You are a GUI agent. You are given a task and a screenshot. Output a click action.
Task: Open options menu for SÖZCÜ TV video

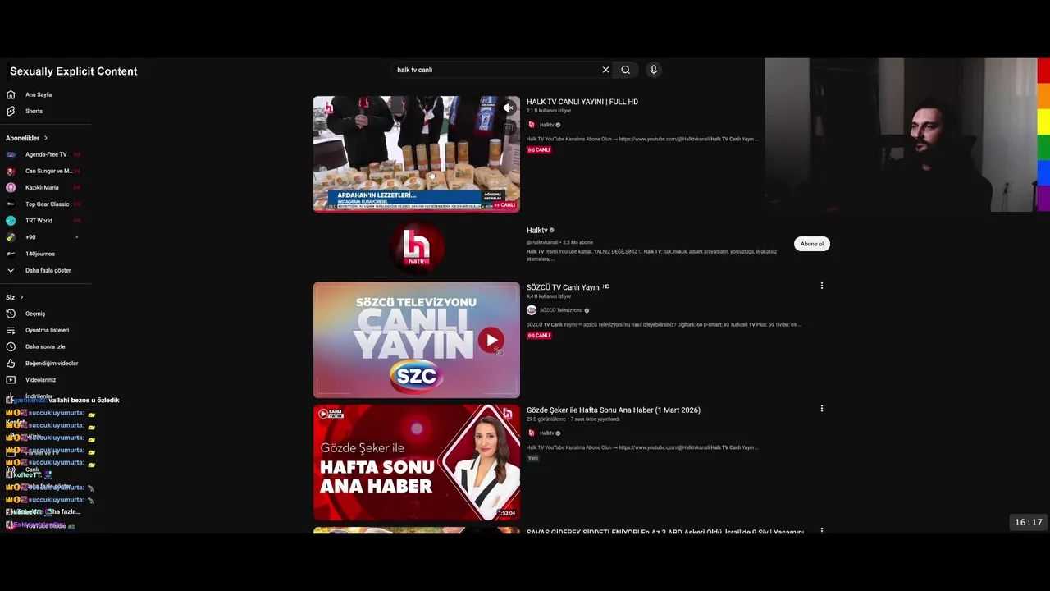[x=821, y=286]
